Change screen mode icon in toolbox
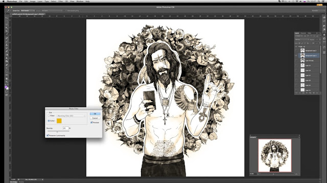 [7, 95]
